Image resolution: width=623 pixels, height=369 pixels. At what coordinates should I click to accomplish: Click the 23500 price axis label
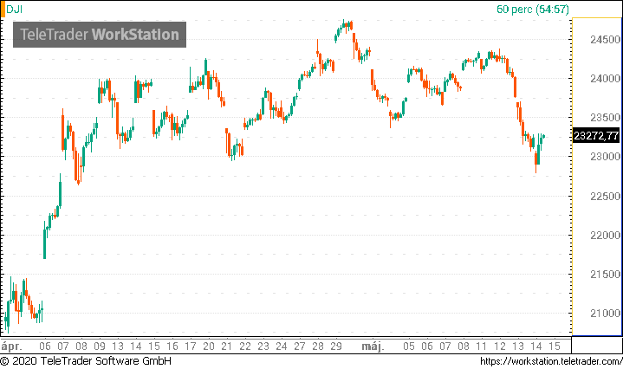(605, 118)
